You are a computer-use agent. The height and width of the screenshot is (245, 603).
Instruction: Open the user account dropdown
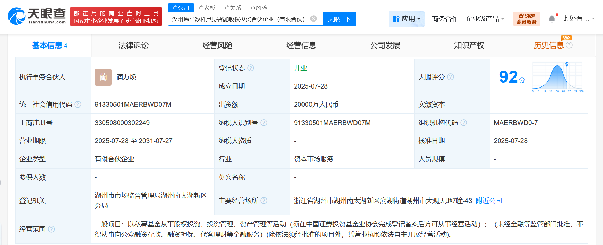tap(578, 19)
